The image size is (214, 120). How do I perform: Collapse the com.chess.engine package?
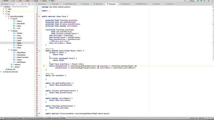point(6,16)
